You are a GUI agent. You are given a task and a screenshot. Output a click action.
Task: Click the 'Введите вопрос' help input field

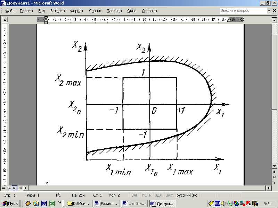pyautogui.click(x=244, y=11)
